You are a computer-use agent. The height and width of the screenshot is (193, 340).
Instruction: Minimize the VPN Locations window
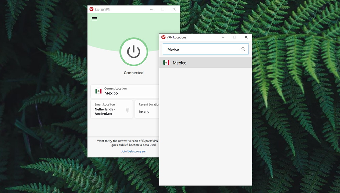(x=223, y=37)
